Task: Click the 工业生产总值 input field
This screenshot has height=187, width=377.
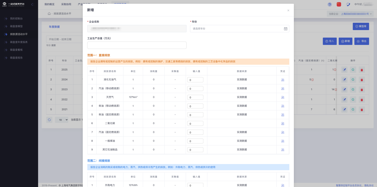Action: (137, 45)
